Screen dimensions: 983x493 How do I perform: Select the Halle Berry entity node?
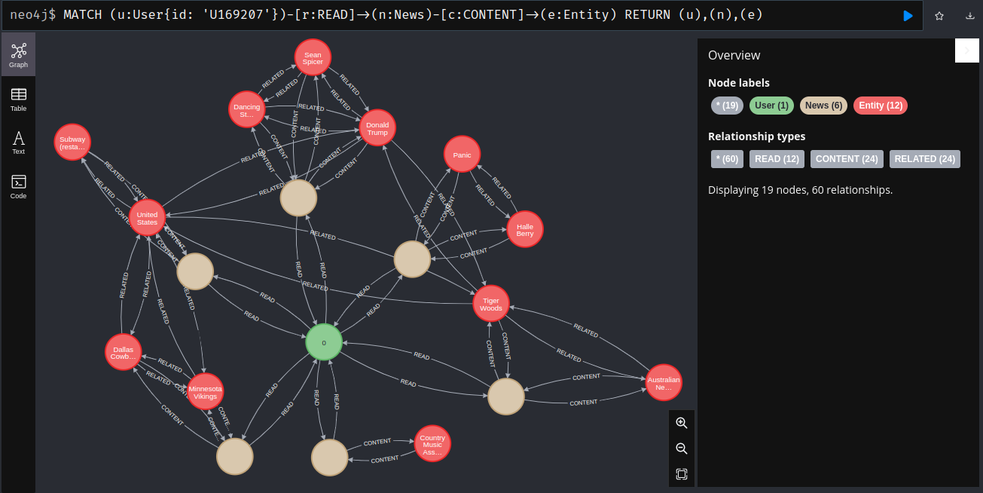click(525, 230)
